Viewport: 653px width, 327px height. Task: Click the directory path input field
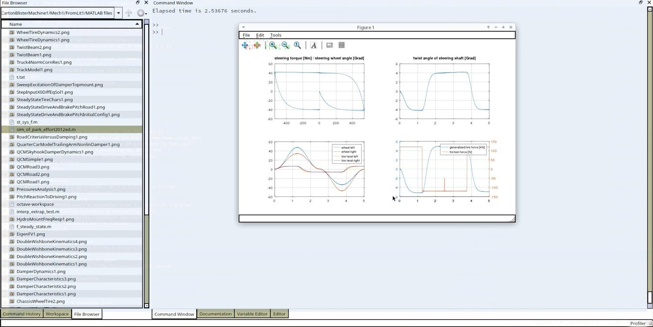click(x=58, y=13)
